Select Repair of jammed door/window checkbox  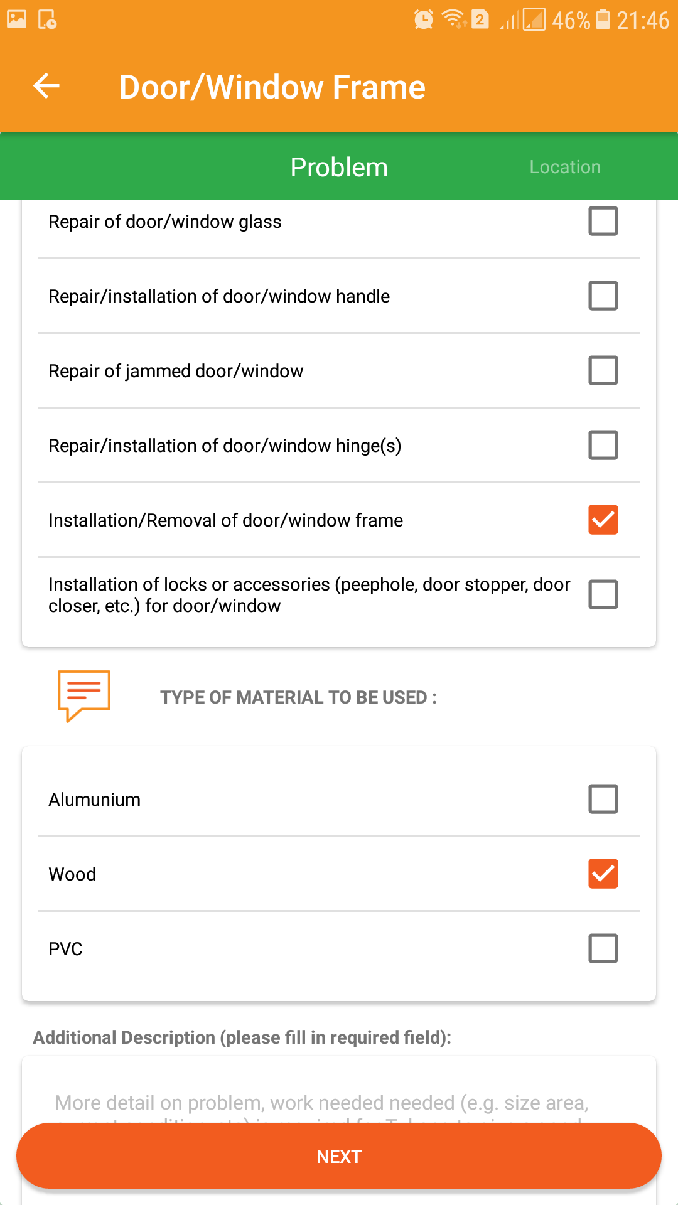pos(603,370)
